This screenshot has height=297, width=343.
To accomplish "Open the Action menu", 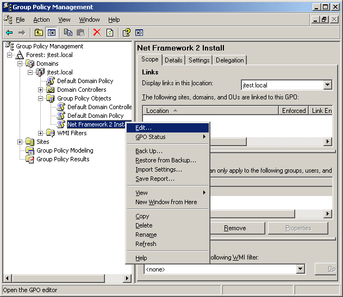I will click(x=41, y=20).
